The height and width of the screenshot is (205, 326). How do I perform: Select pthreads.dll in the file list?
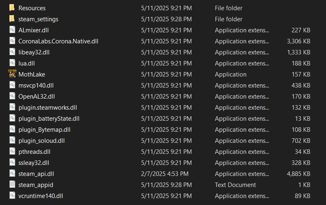tap(34, 152)
